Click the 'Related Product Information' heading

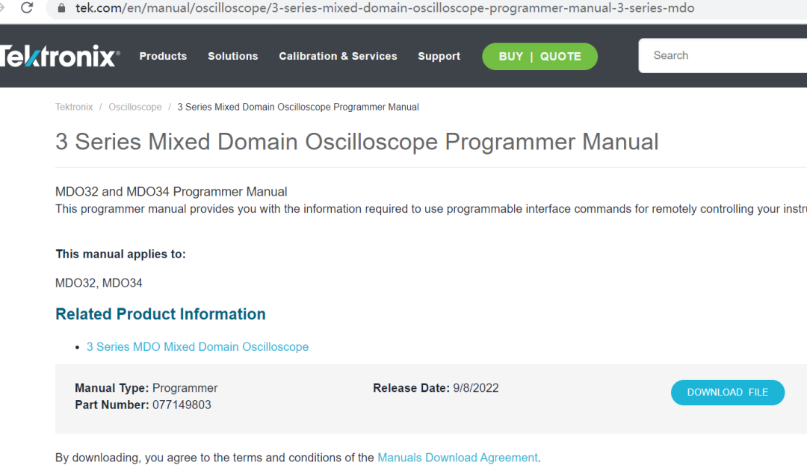click(161, 314)
